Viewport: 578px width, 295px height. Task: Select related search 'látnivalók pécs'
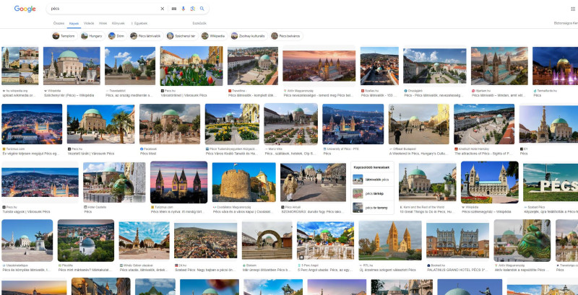coord(371,180)
